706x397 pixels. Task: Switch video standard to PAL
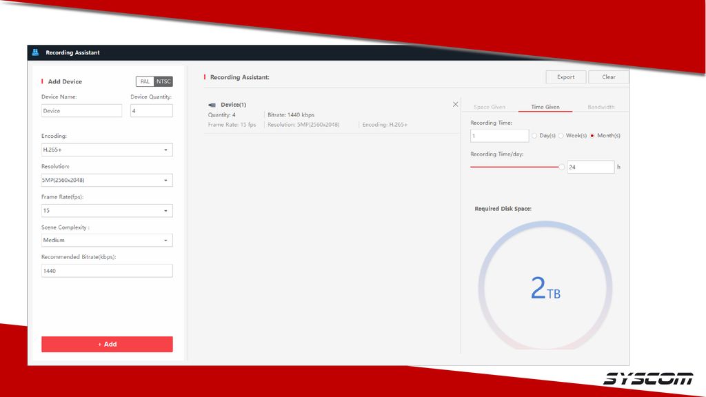pos(145,81)
